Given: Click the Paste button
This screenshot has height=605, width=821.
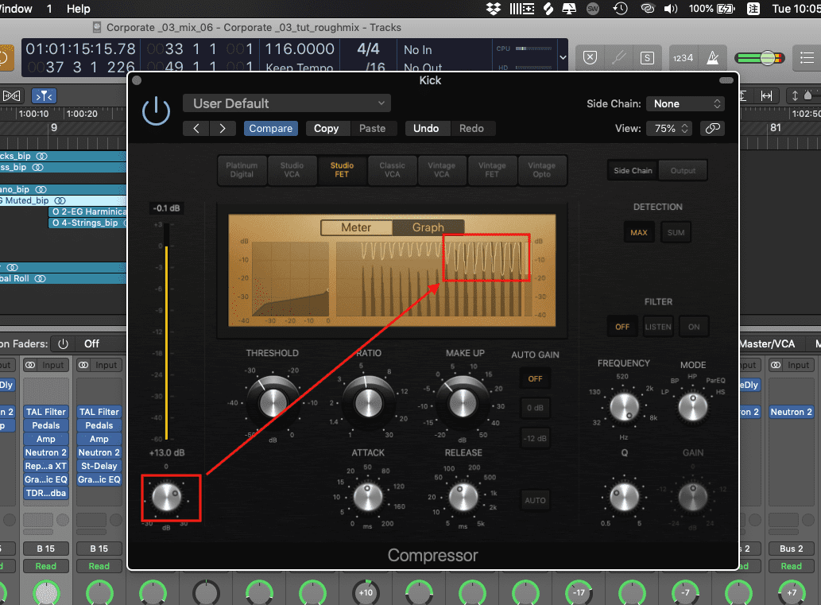Looking at the screenshot, I should pos(372,128).
